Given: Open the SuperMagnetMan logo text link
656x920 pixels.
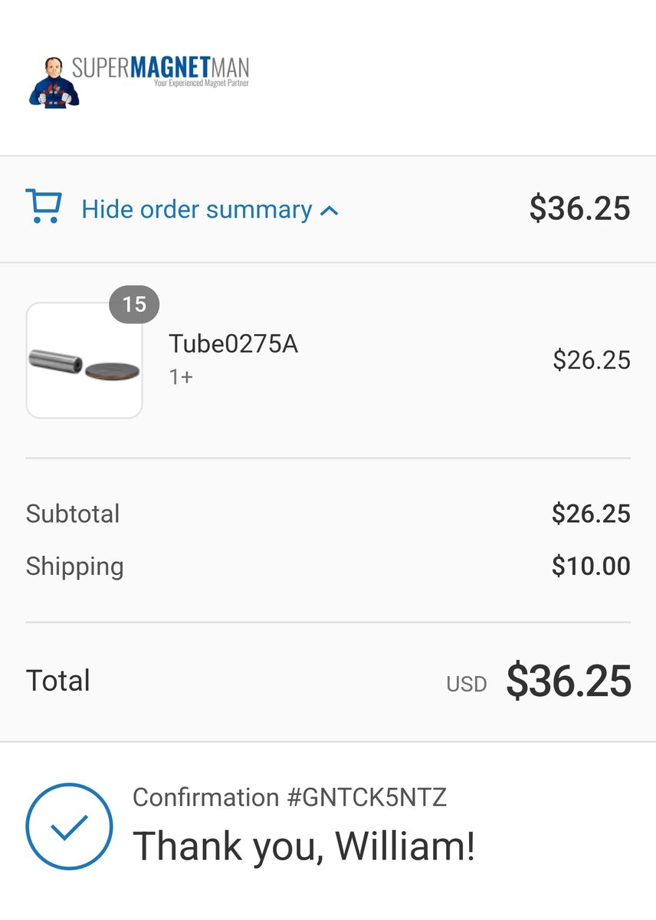Looking at the screenshot, I should (161, 69).
